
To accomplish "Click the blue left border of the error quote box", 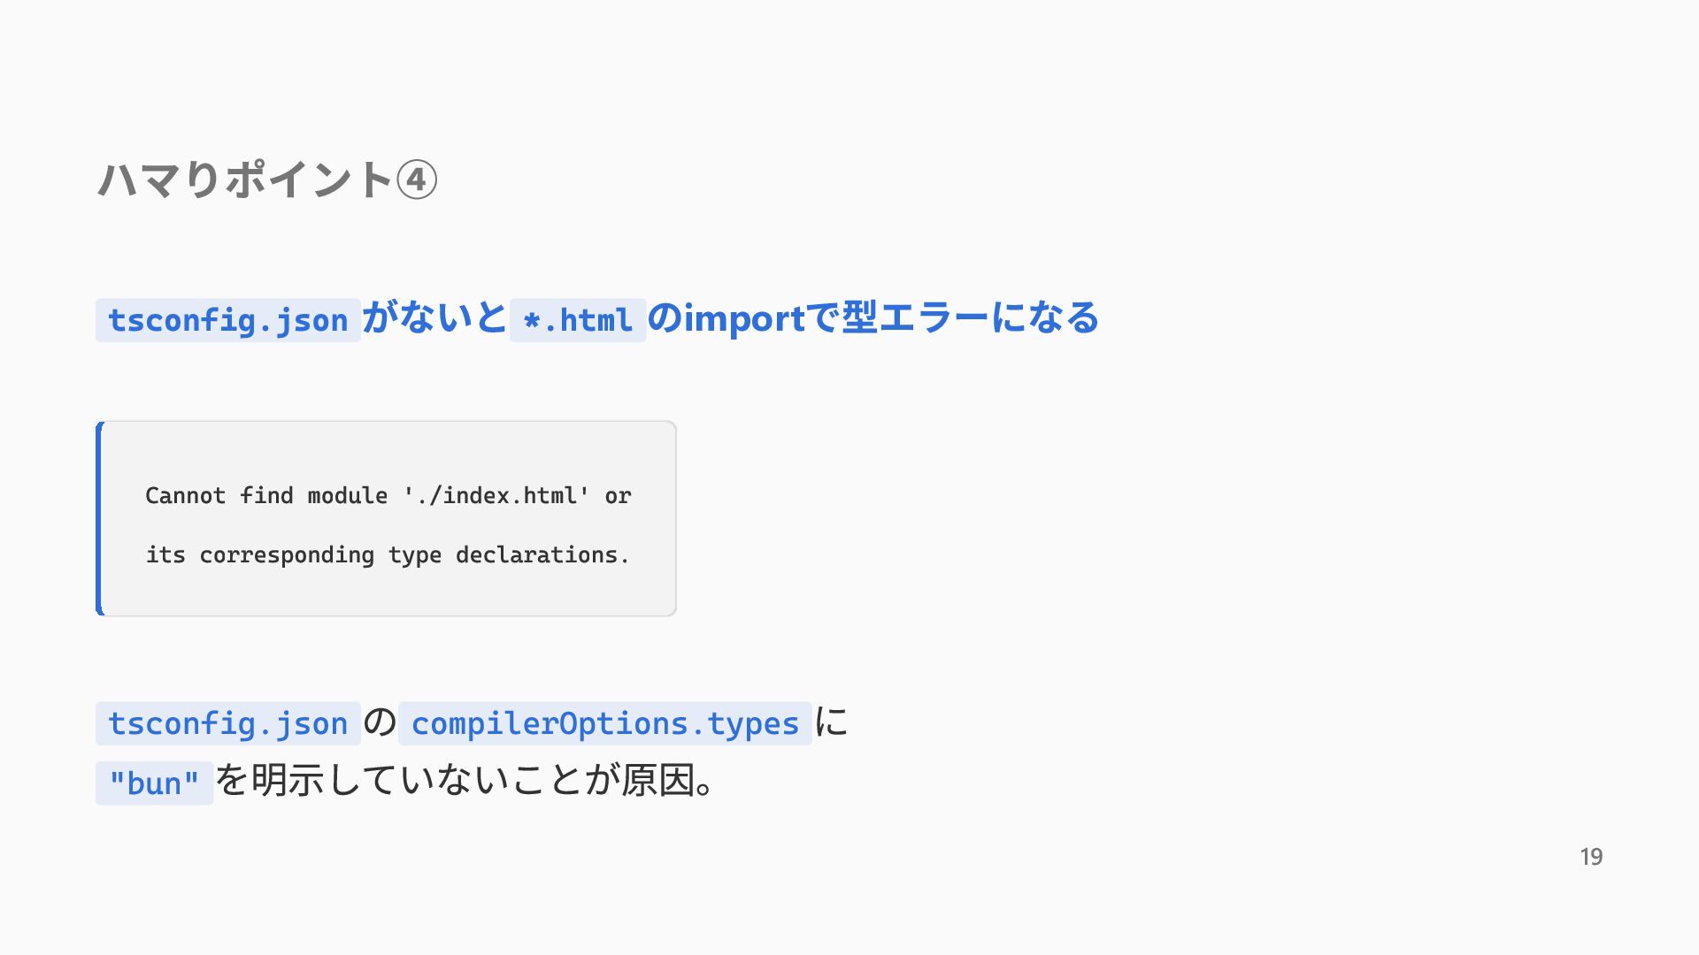I will [x=99, y=518].
